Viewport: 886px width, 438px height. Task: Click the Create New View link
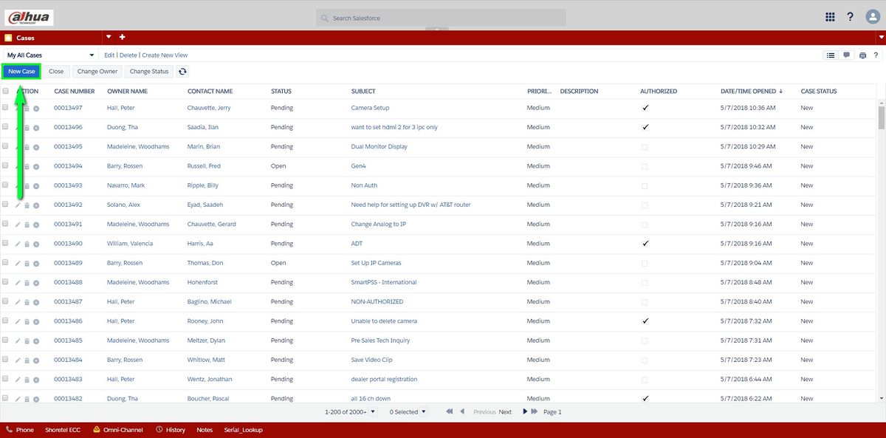[165, 55]
